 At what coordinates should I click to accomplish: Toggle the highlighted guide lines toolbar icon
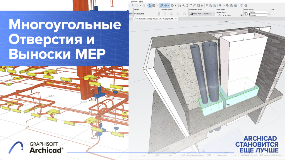click(x=150, y=6)
